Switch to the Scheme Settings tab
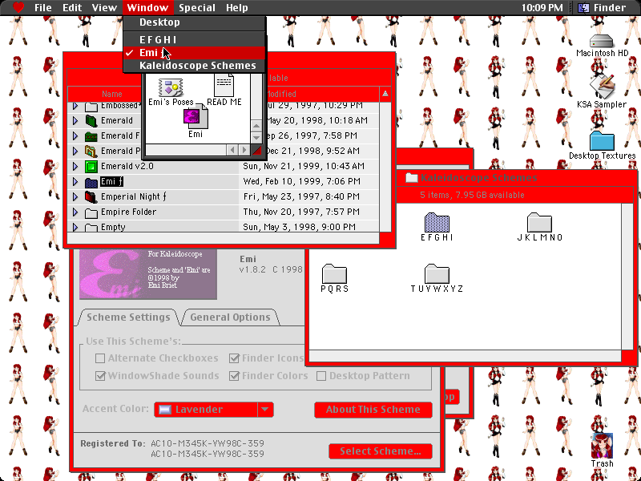Image resolution: width=641 pixels, height=481 pixels. 128,317
